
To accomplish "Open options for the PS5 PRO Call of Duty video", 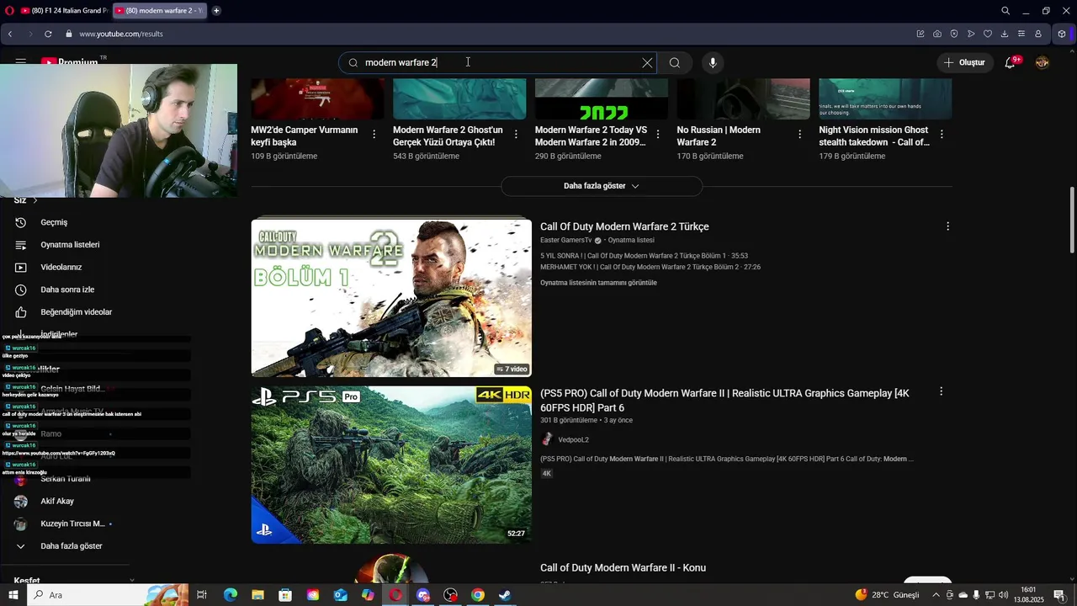I will [x=941, y=391].
